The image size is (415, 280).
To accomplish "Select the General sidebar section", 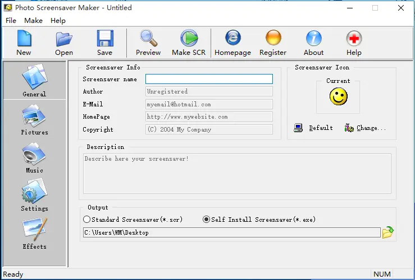I will 34,80.
